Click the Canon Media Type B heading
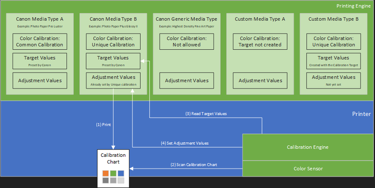Screen dimensions: 375x188 [x=113, y=19]
